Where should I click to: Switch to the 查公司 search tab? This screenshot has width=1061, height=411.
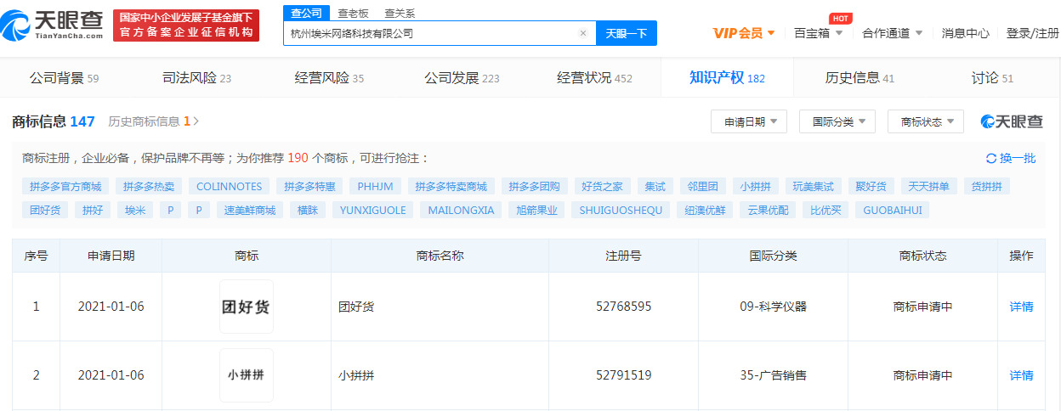[x=306, y=14]
